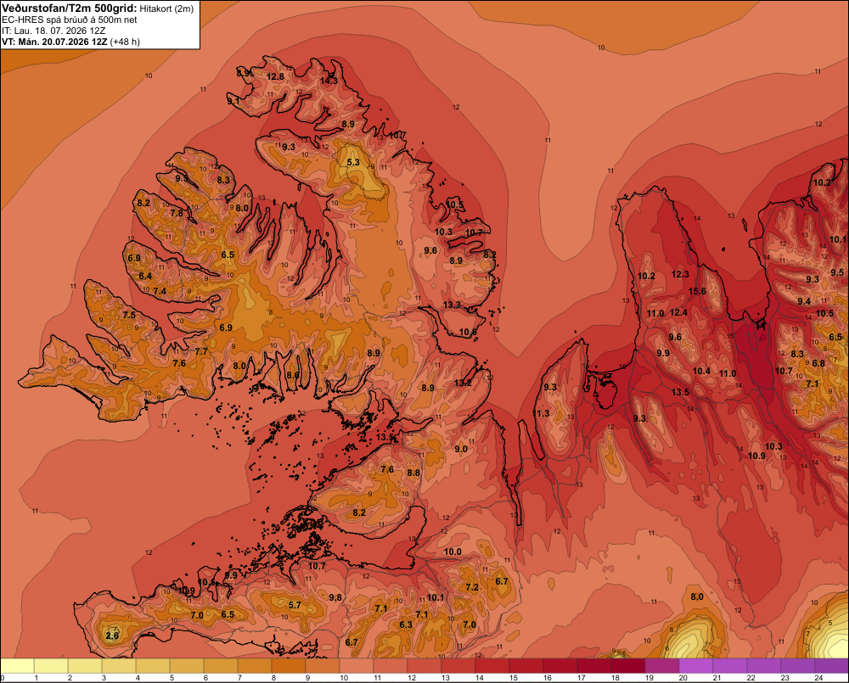The width and height of the screenshot is (849, 683).
Task: Click the 8.6 temperature label
Action: [293, 374]
